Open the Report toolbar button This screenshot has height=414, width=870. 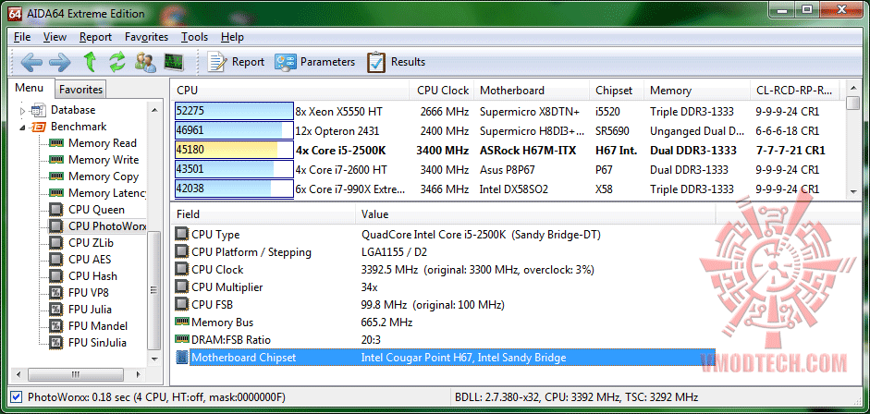(236, 62)
